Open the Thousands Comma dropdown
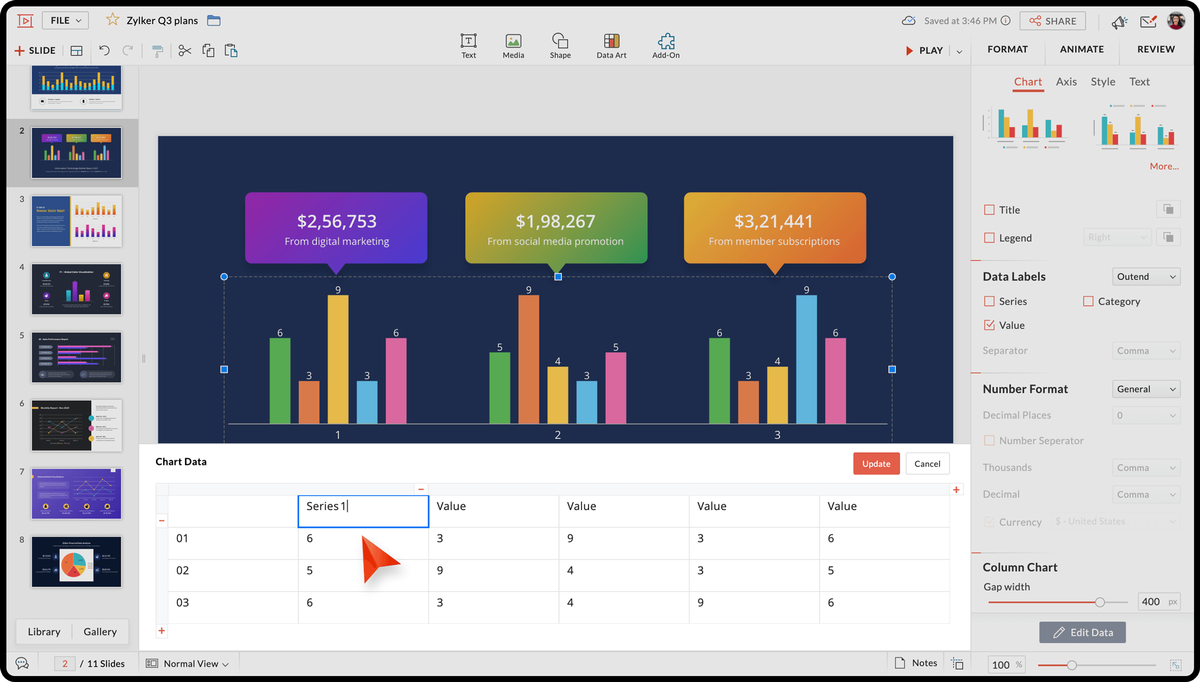Screen dimensions: 1200x682 pos(1146,468)
